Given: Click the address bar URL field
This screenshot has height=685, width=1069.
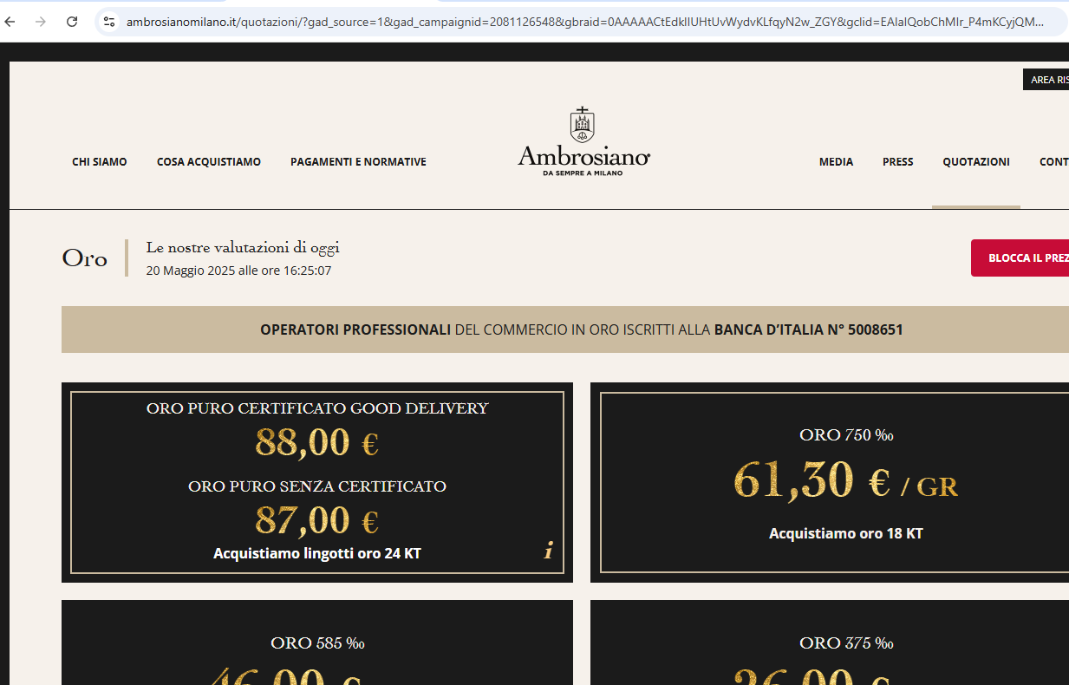Looking at the screenshot, I should click(x=585, y=22).
